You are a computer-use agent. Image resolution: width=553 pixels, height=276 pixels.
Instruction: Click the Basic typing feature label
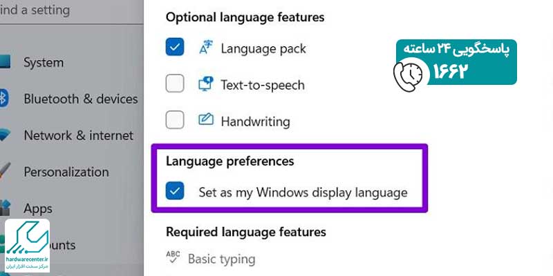click(x=221, y=259)
